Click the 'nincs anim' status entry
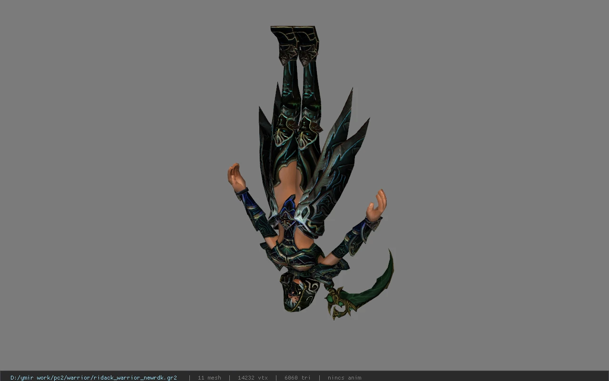Image resolution: width=609 pixels, height=381 pixels. [x=344, y=378]
